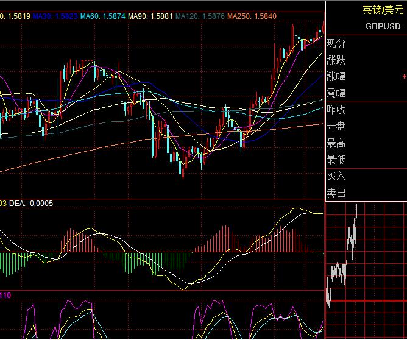
Task: Click the 昨收 row label
Action: click(x=336, y=110)
